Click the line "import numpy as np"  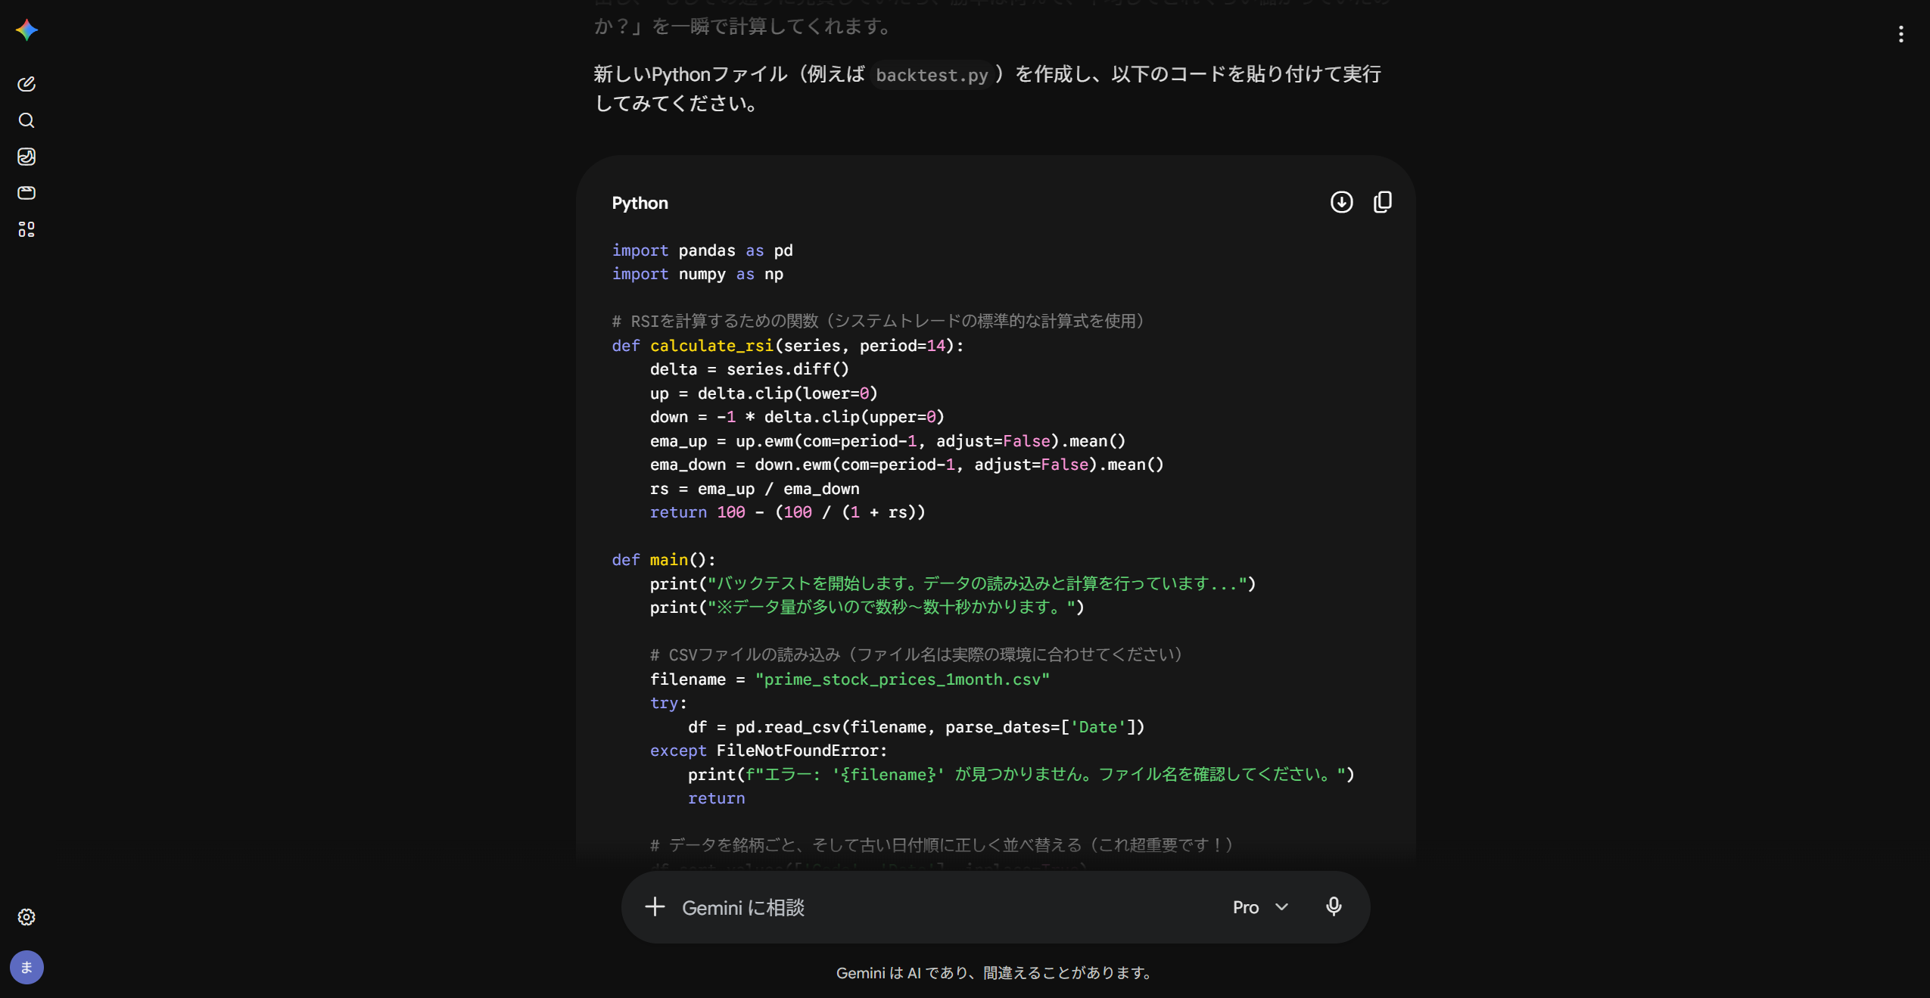click(698, 274)
